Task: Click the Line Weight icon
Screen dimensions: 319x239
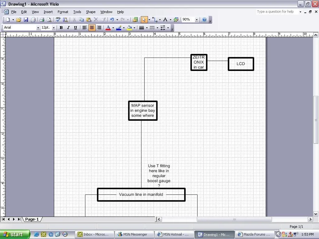Action: tap(142, 28)
